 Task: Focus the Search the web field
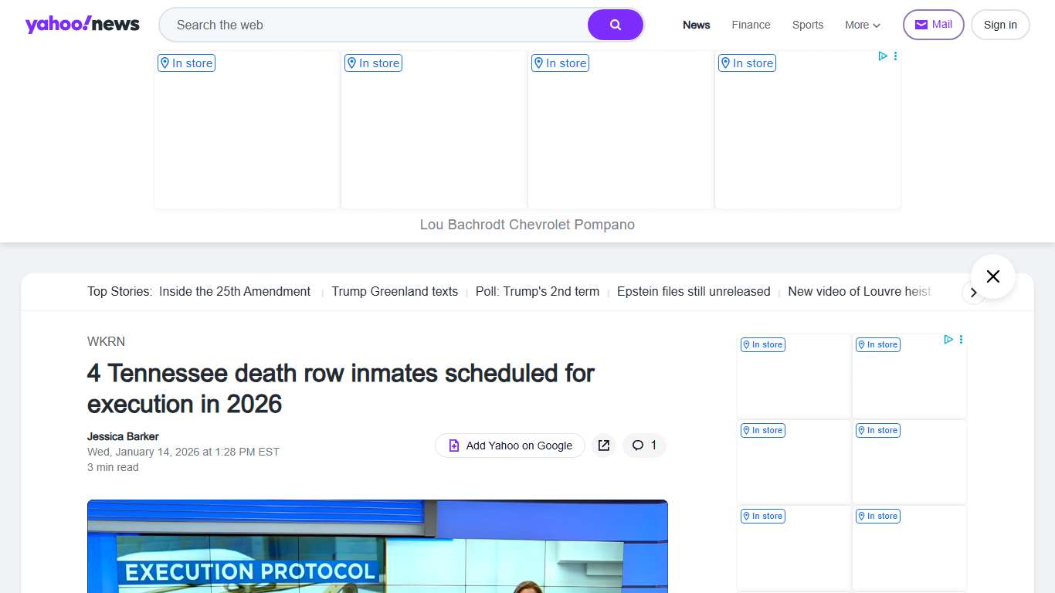375,25
